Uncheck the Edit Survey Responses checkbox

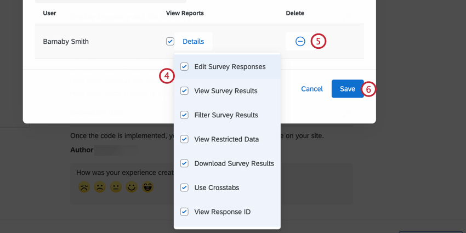pyautogui.click(x=184, y=67)
